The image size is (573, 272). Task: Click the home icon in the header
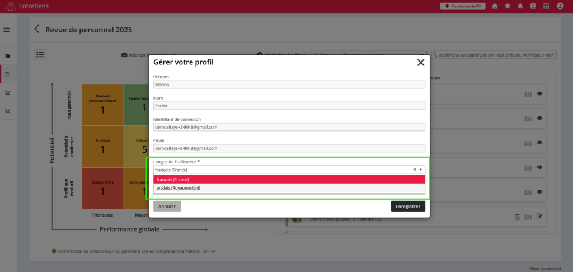point(495,6)
